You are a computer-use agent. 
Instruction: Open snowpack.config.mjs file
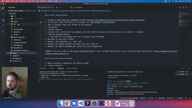(x=21, y=50)
